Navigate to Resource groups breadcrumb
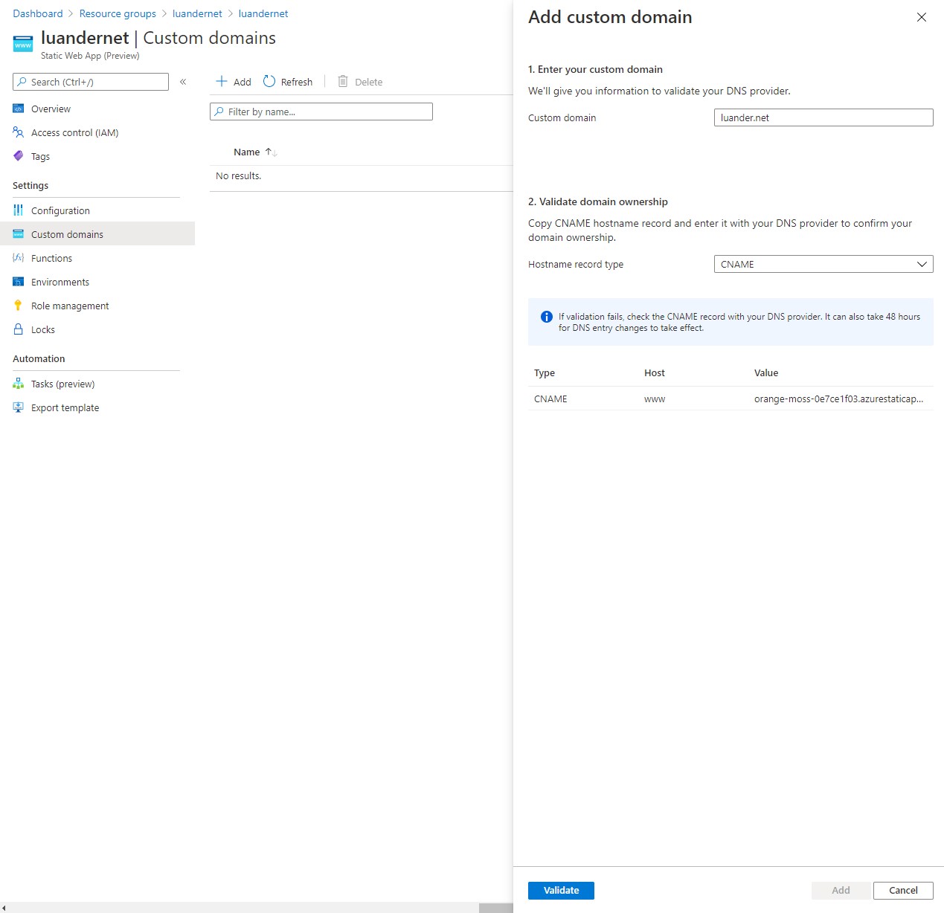 pyautogui.click(x=118, y=13)
